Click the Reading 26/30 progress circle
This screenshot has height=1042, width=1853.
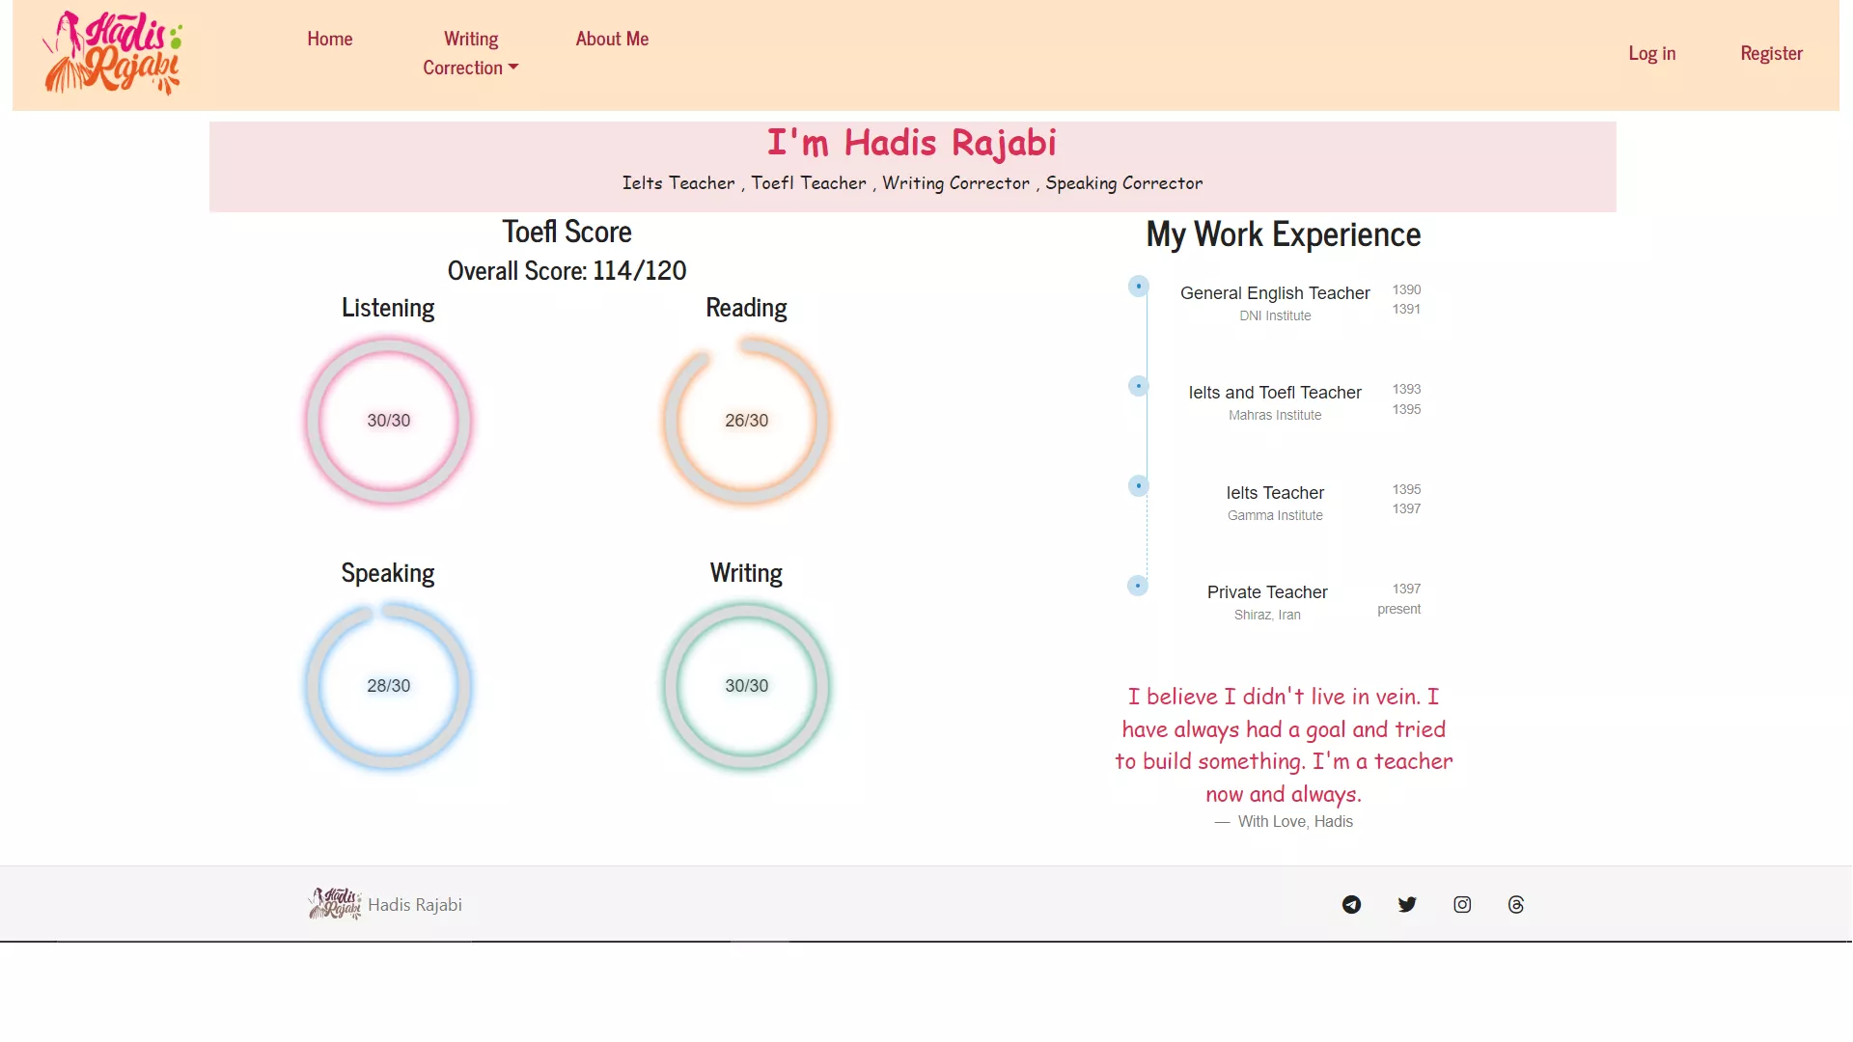(x=746, y=421)
